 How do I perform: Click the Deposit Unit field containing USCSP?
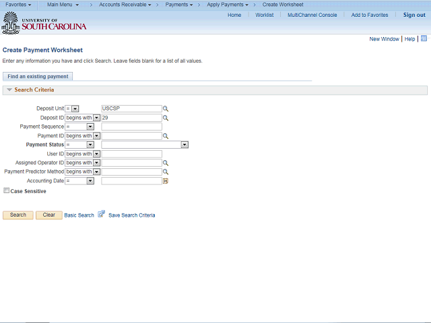[132, 109]
